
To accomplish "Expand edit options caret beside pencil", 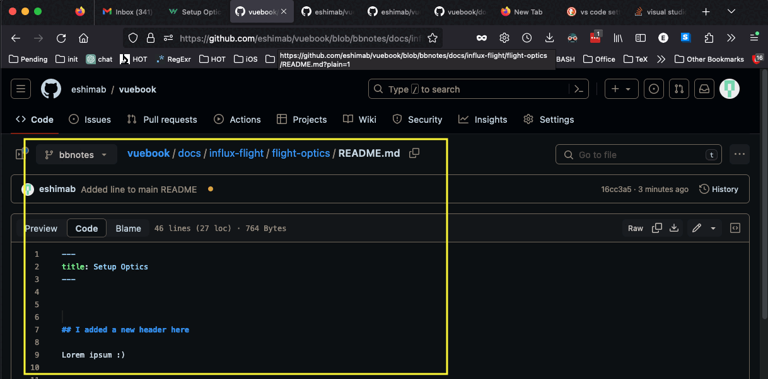I will click(713, 228).
